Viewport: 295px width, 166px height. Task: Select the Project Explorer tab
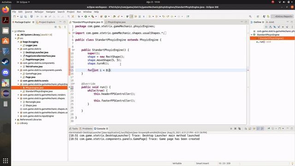(x=46, y=22)
